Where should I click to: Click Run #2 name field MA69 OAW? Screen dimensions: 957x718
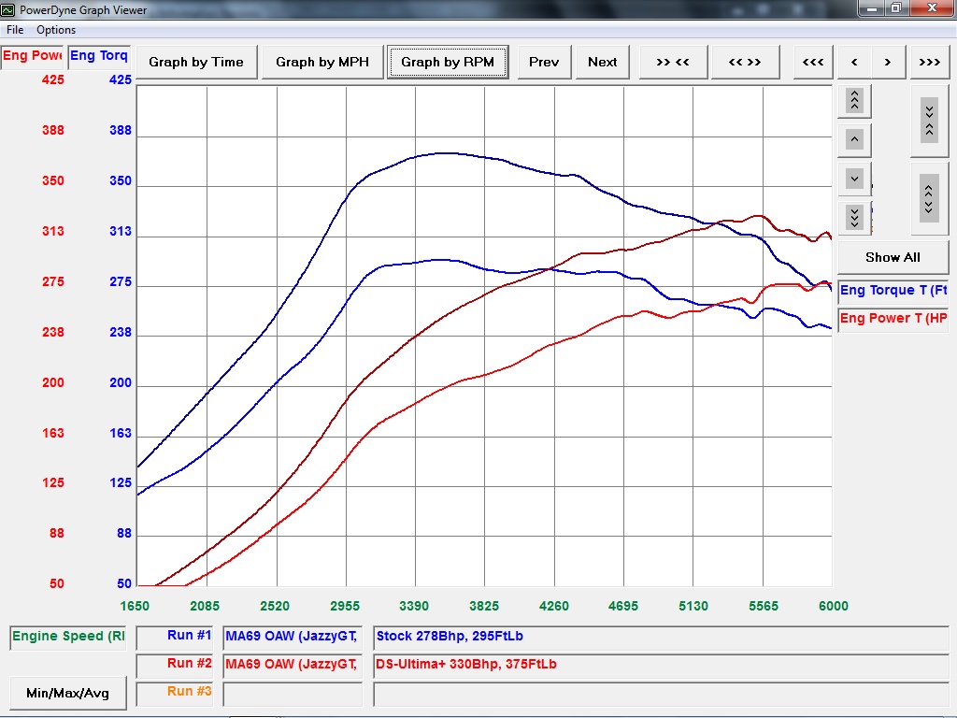click(x=293, y=665)
